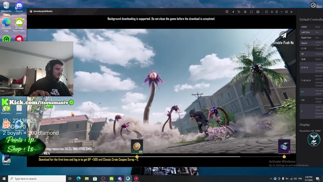Select the 7 / 8 / 9 / 0 med kit control

point(311,81)
